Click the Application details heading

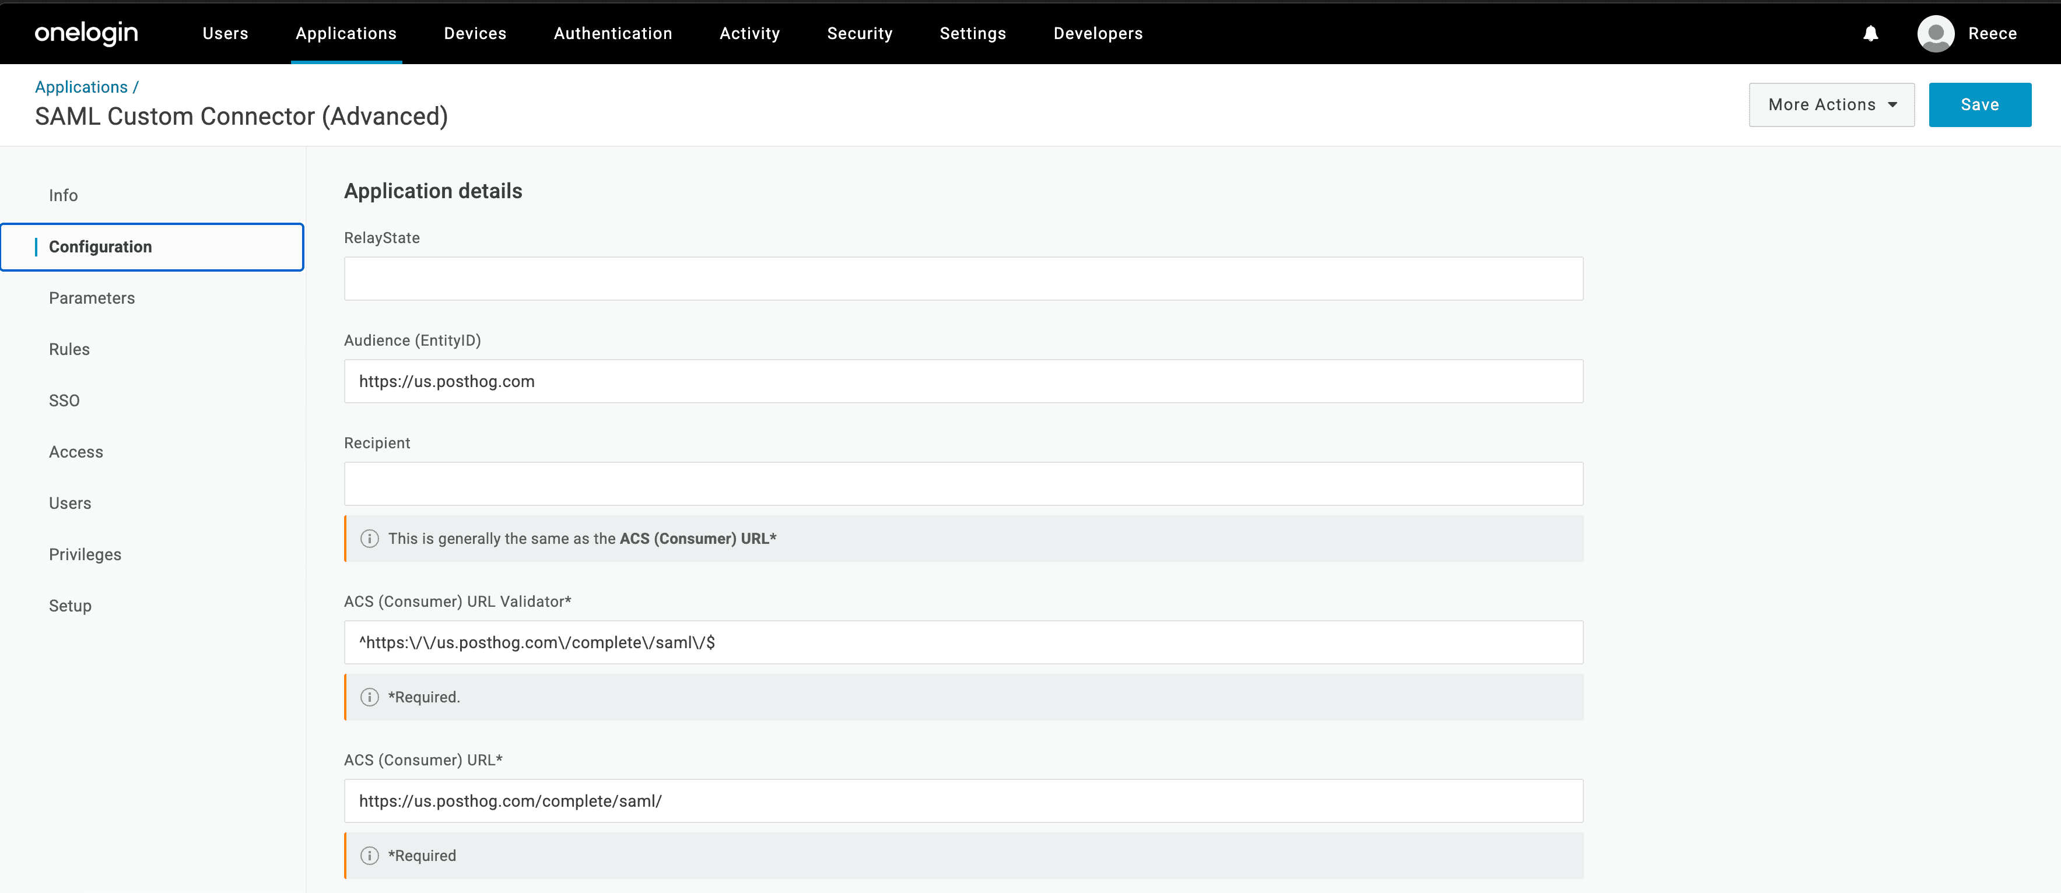point(433,191)
